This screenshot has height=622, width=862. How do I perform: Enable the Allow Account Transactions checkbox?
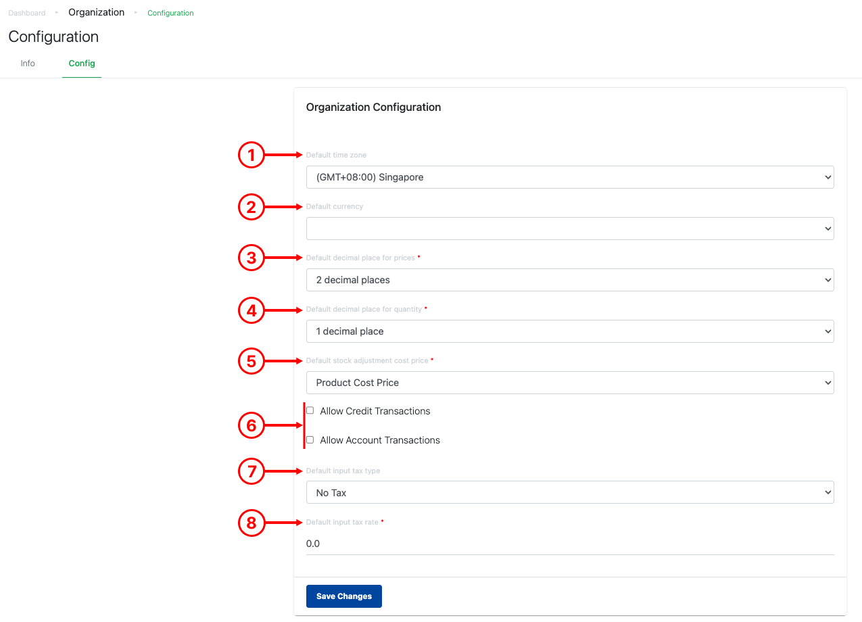(x=310, y=439)
